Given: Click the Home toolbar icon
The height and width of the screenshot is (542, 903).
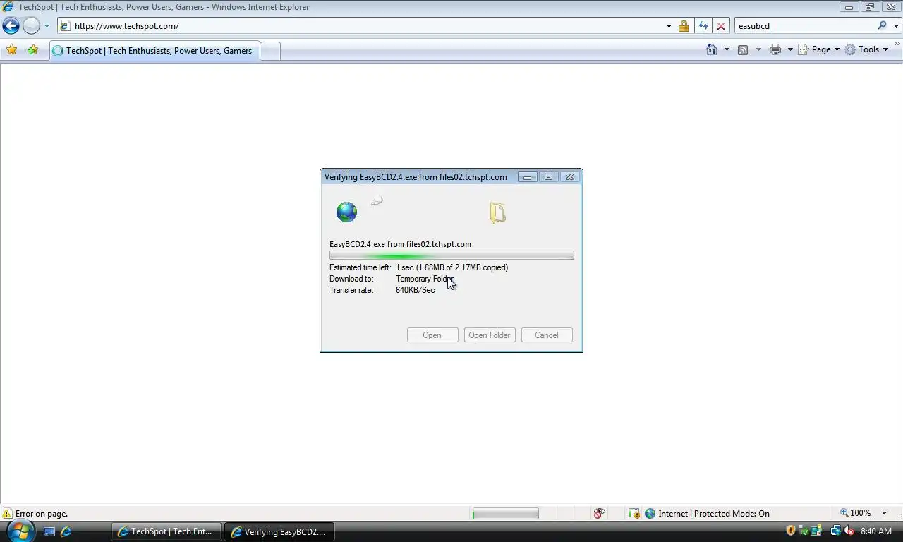Looking at the screenshot, I should click(x=712, y=49).
